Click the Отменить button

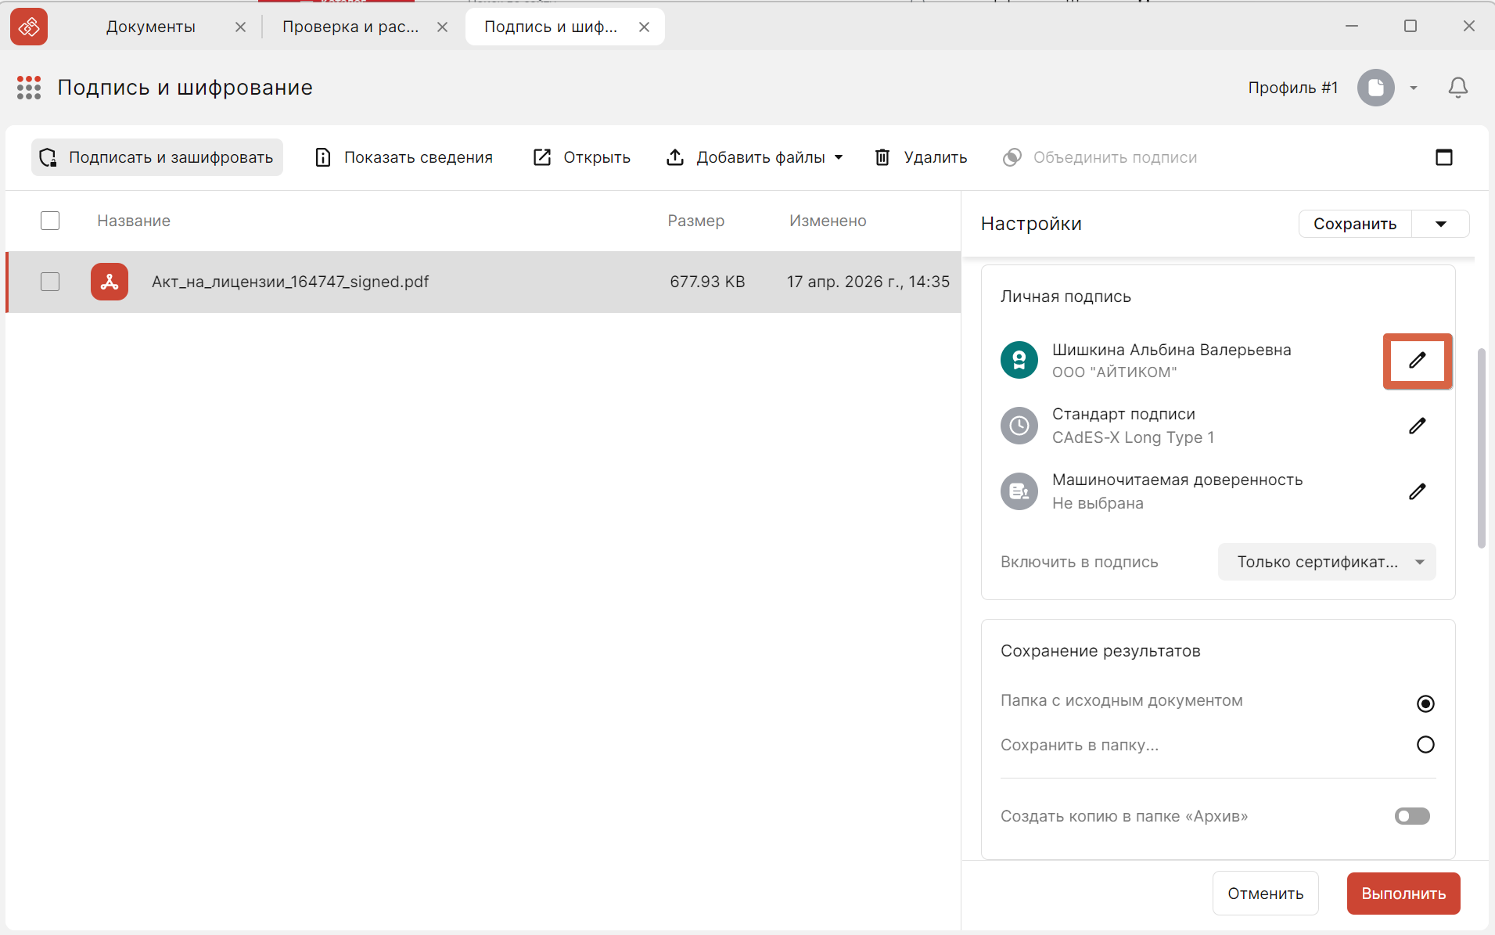(1266, 894)
